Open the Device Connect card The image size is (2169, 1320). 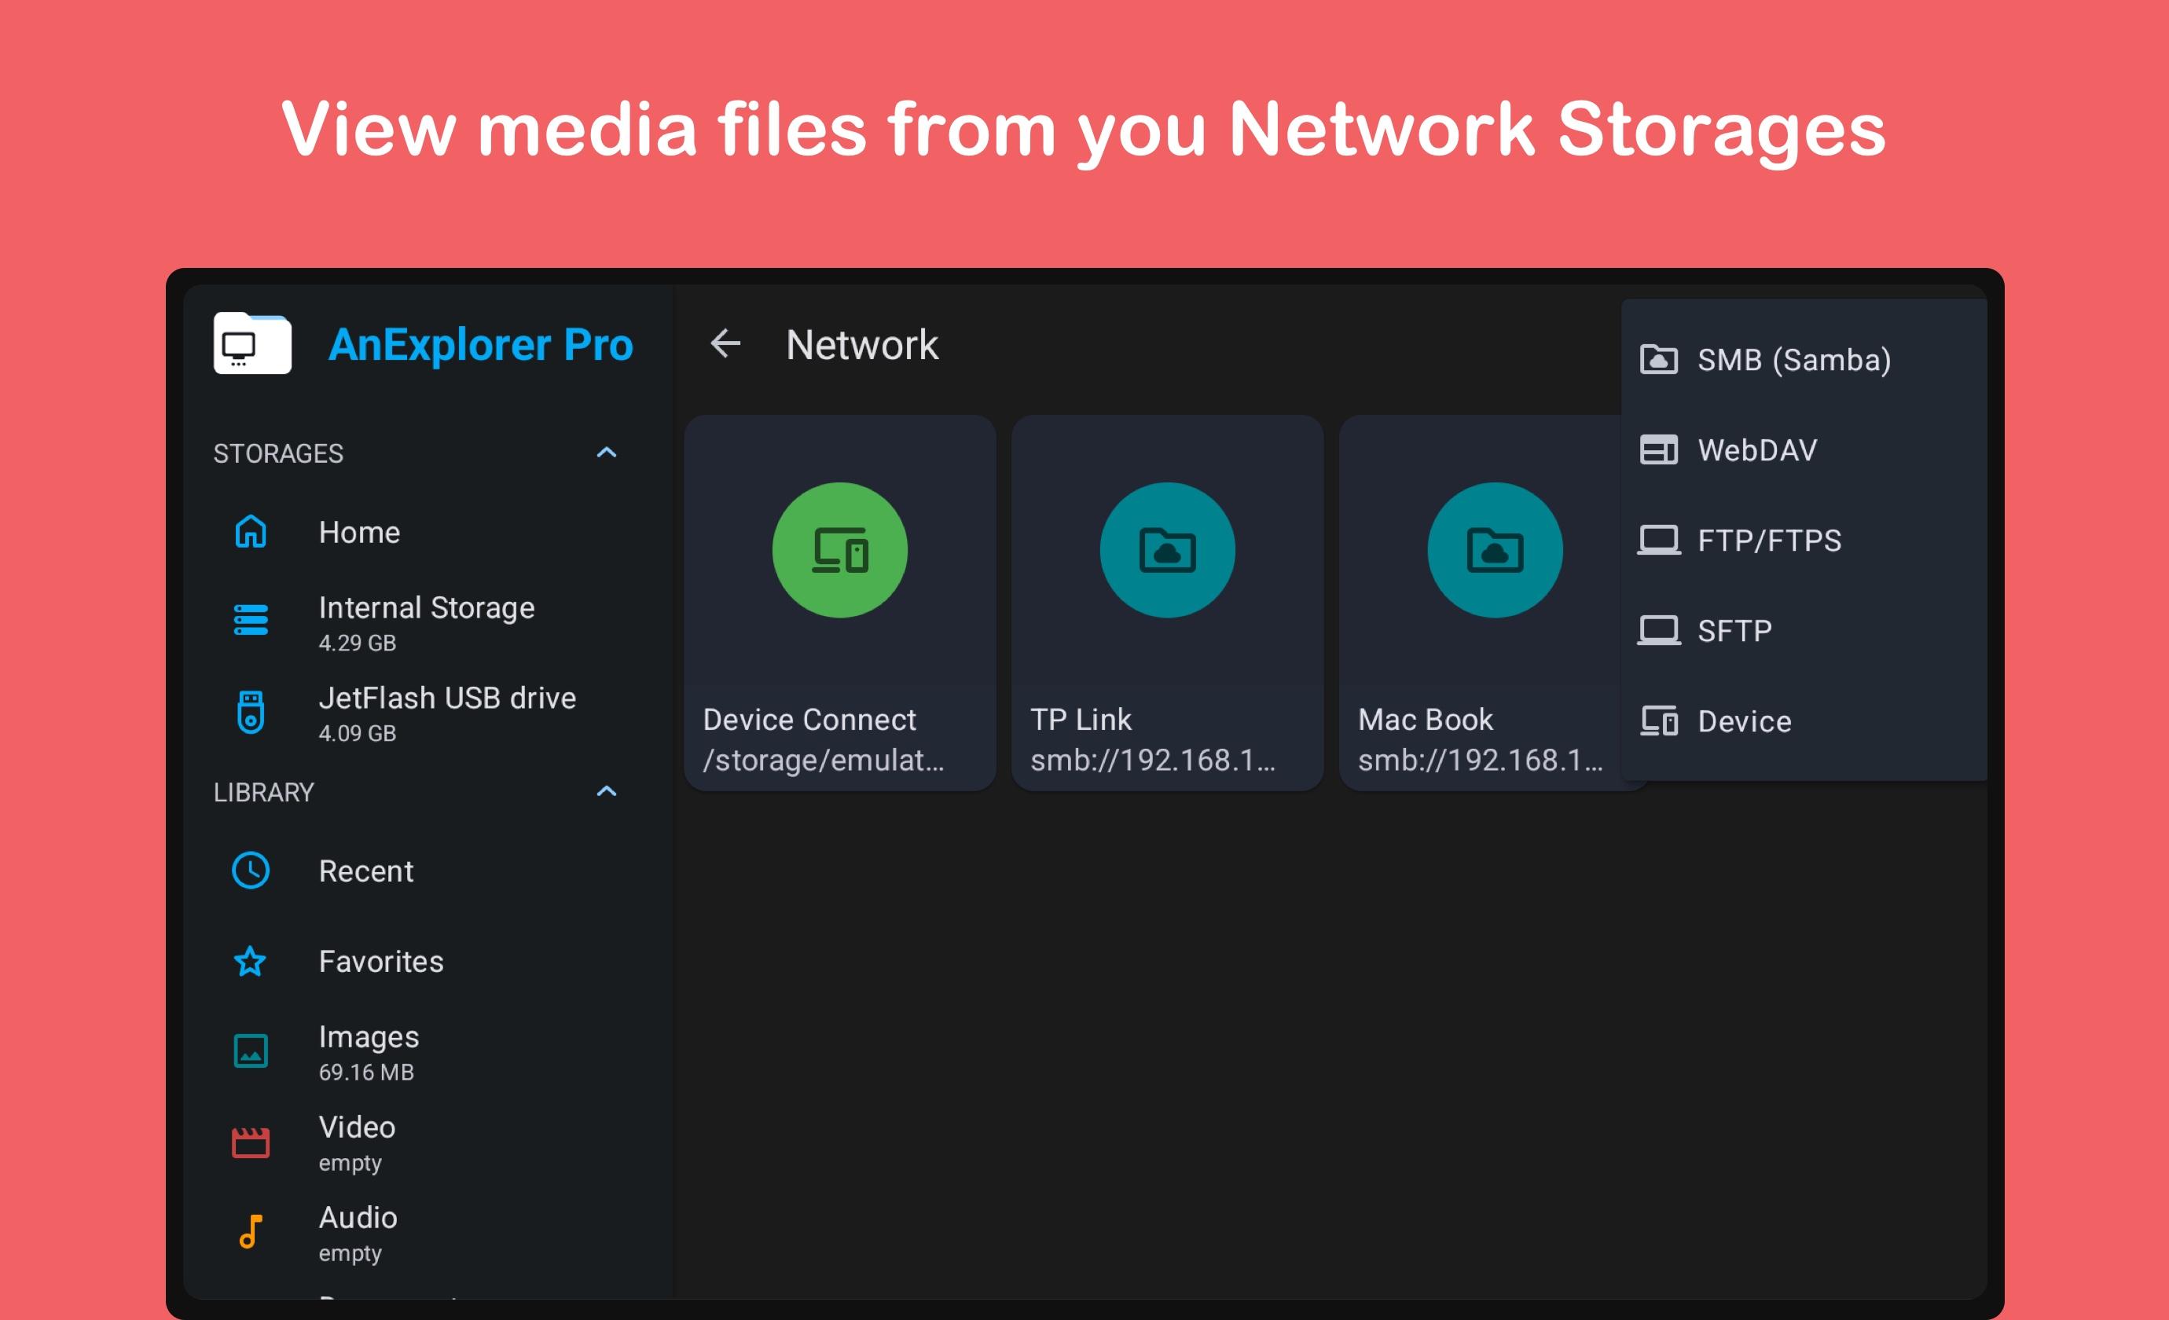click(x=840, y=603)
